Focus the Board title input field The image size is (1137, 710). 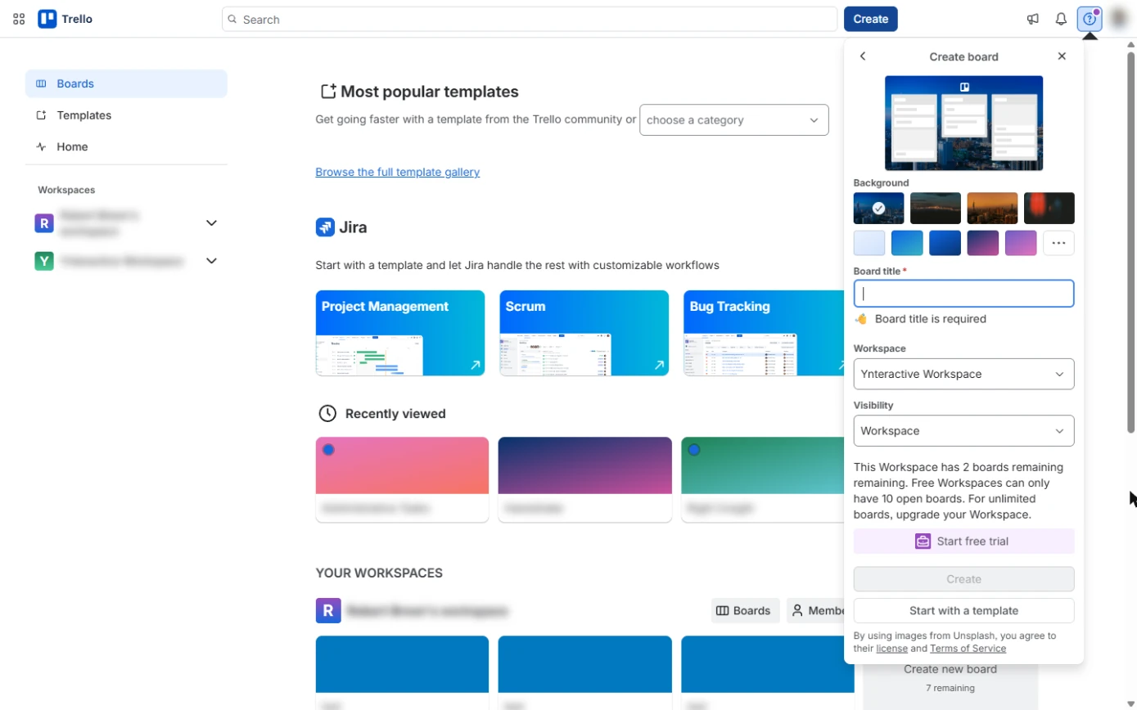tap(963, 294)
